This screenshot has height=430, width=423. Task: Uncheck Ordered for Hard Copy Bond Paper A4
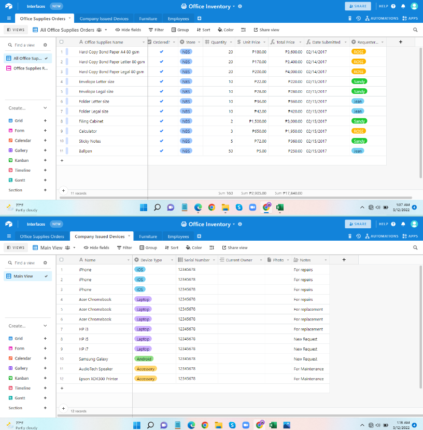point(161,51)
